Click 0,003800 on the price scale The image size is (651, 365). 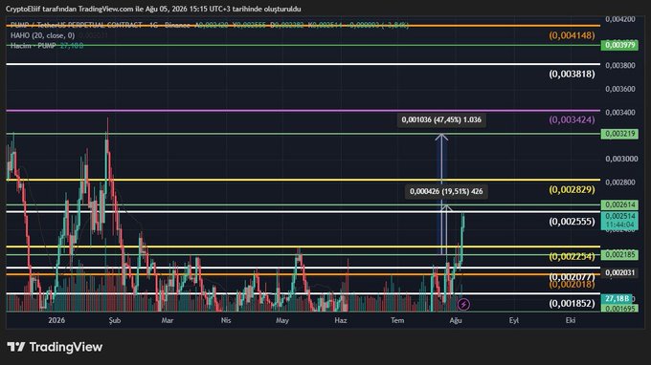point(619,66)
